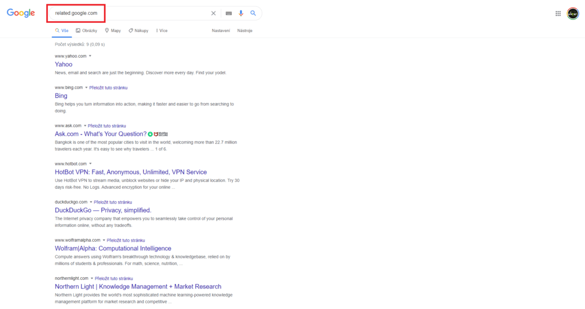Switch to the Obrázky tab
The image size is (585, 309).
point(86,30)
